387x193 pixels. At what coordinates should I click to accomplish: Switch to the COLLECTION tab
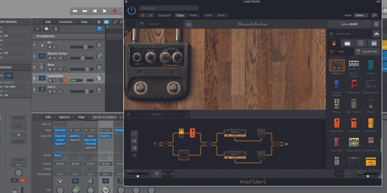tap(367, 51)
